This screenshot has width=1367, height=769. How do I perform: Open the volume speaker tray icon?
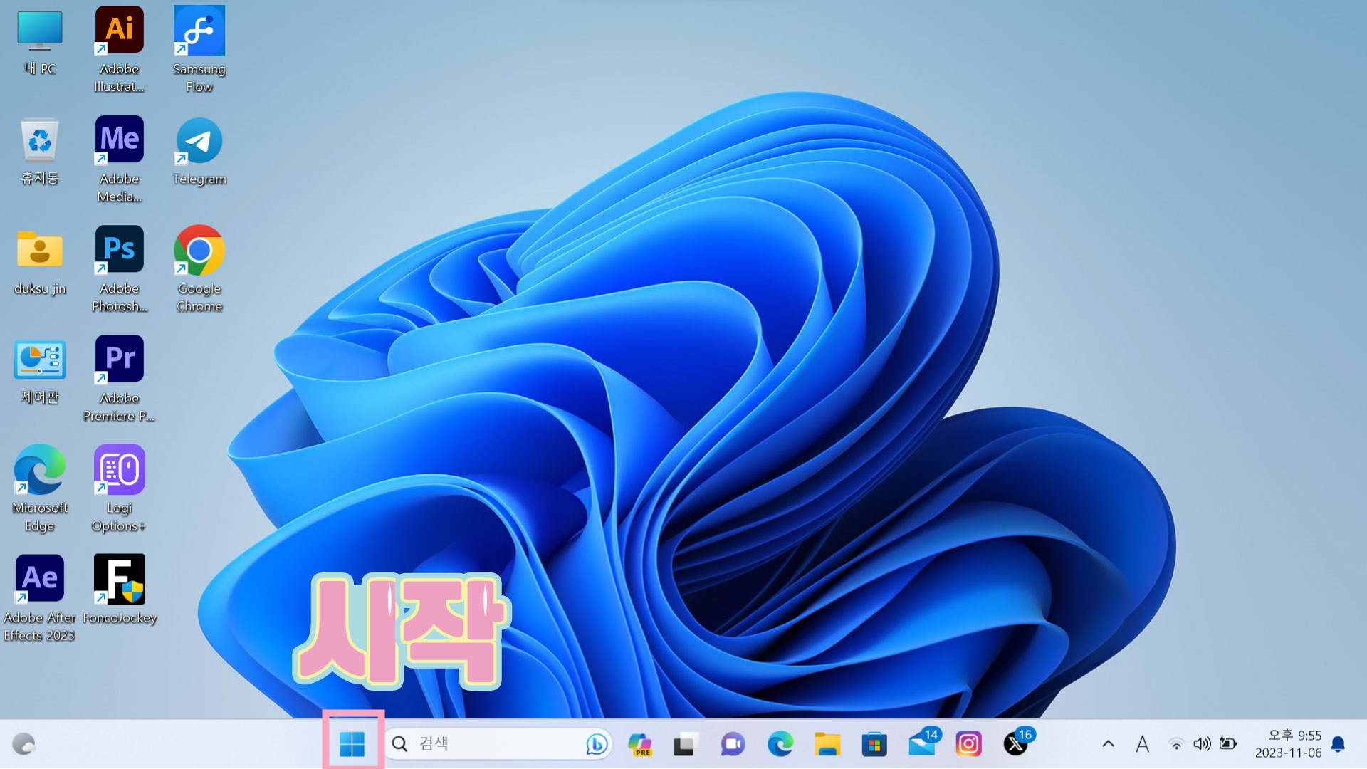tap(1202, 744)
